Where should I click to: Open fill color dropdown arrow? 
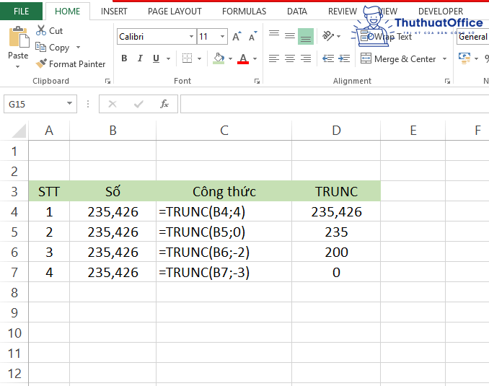[x=230, y=58]
